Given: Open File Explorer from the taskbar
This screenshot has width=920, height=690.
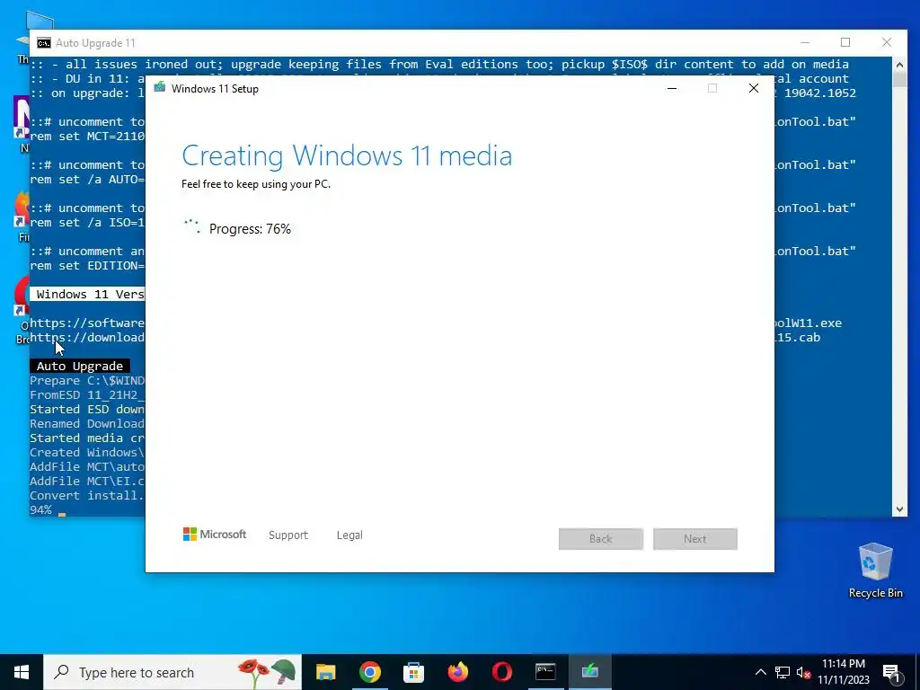Looking at the screenshot, I should tap(325, 672).
